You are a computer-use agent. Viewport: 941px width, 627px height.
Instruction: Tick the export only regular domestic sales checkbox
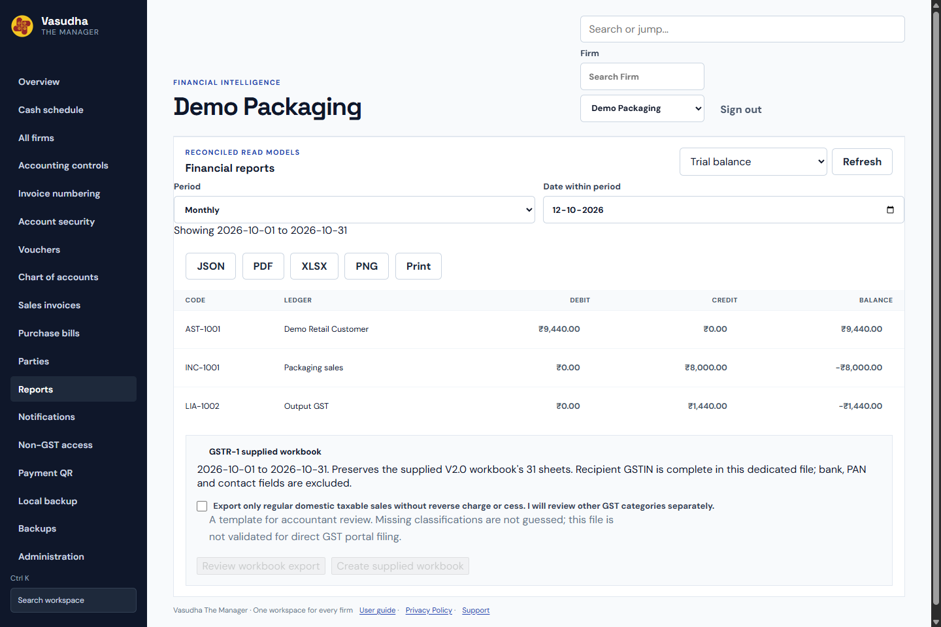(202, 506)
